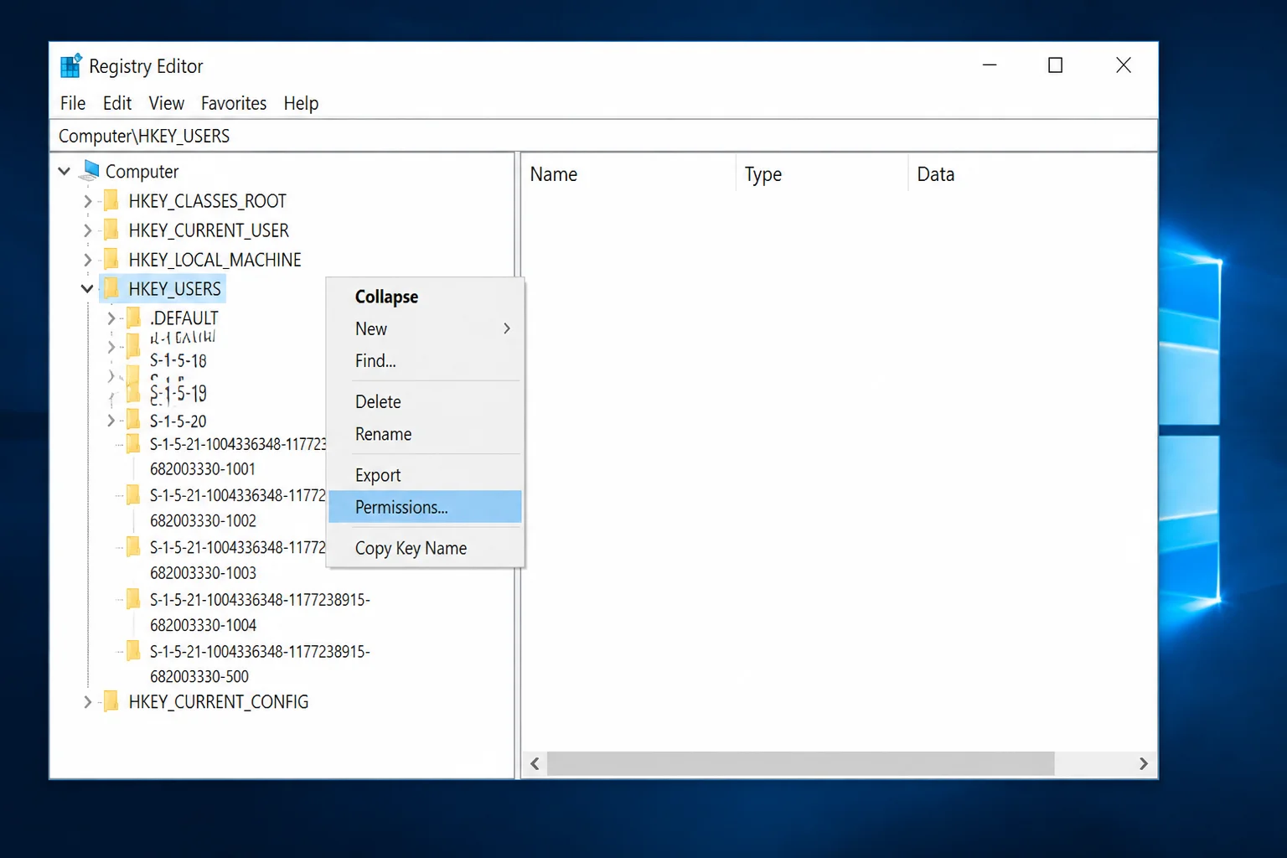Click the HKEY_CURRENT_CONFIG folder icon
The width and height of the screenshot is (1287, 858).
(111, 702)
